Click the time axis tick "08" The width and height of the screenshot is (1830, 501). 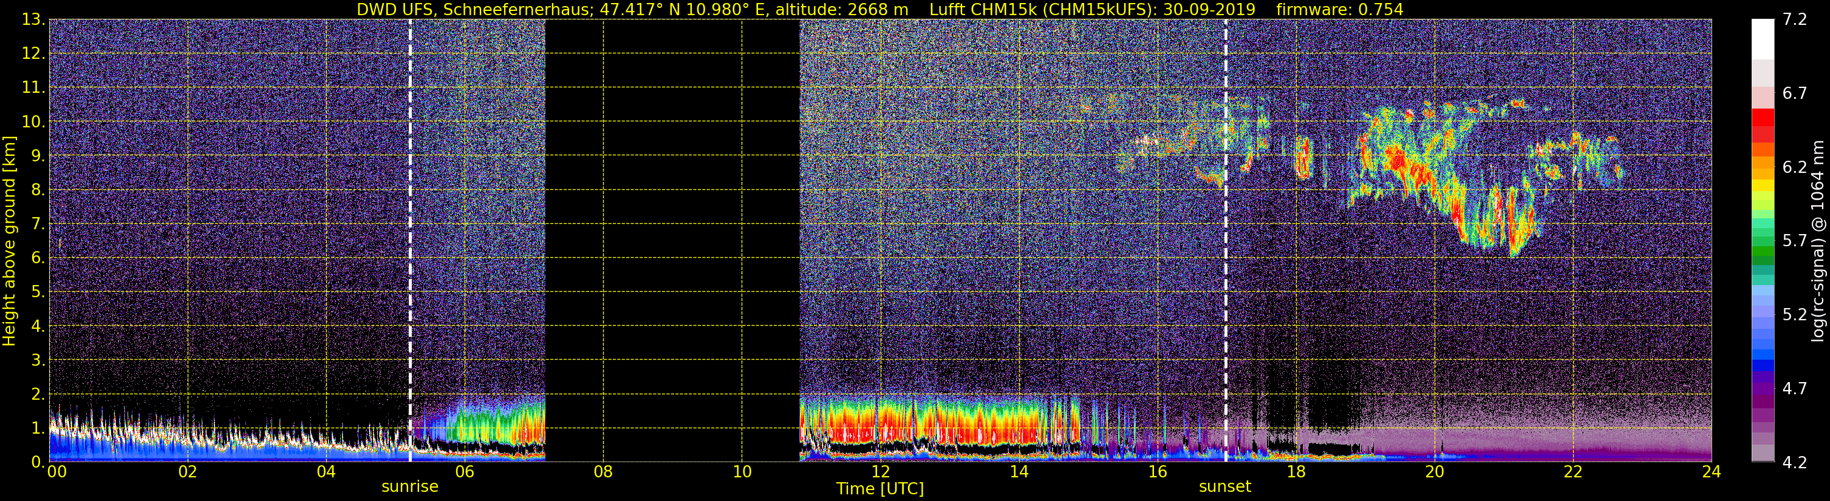click(x=603, y=472)
